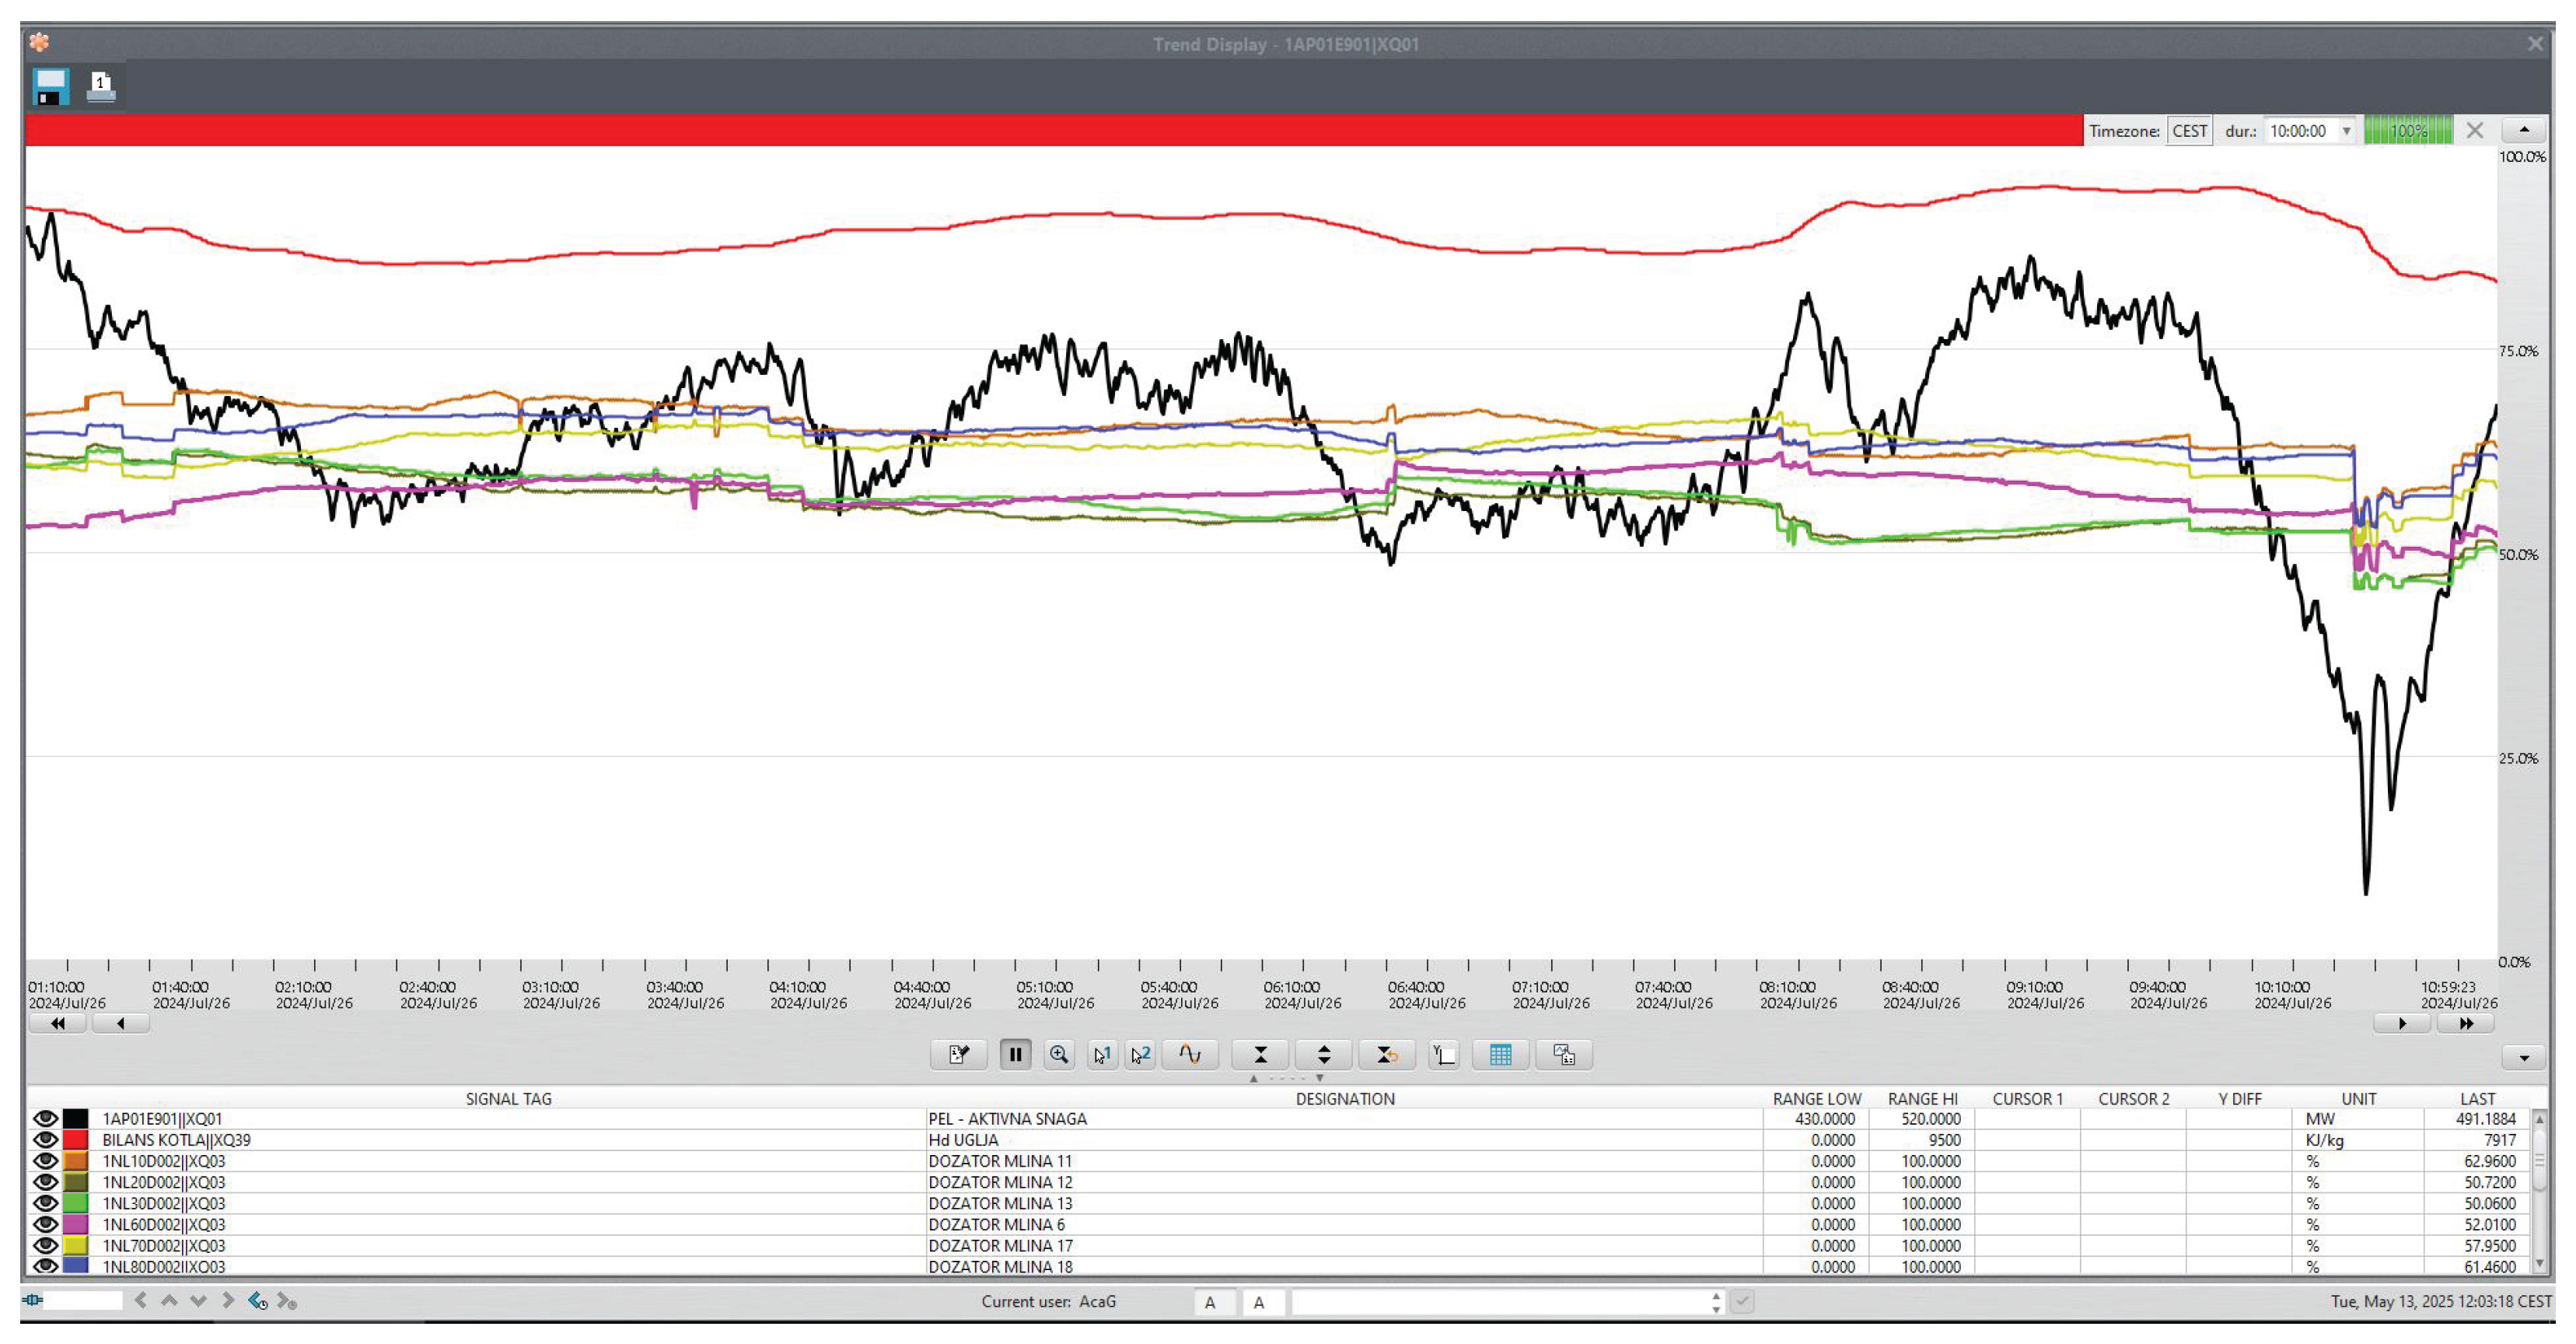Jump to the earliest data with double-left arrow
The image size is (2576, 1344).
click(58, 1023)
